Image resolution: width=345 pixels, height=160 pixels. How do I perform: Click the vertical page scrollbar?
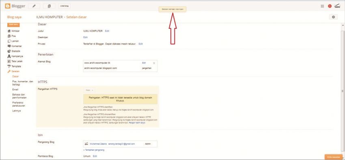point(343,91)
